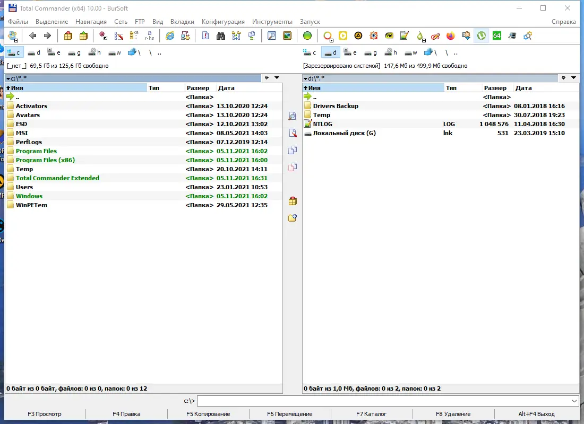
Task: Open the Инструменты menu
Action: click(x=272, y=22)
